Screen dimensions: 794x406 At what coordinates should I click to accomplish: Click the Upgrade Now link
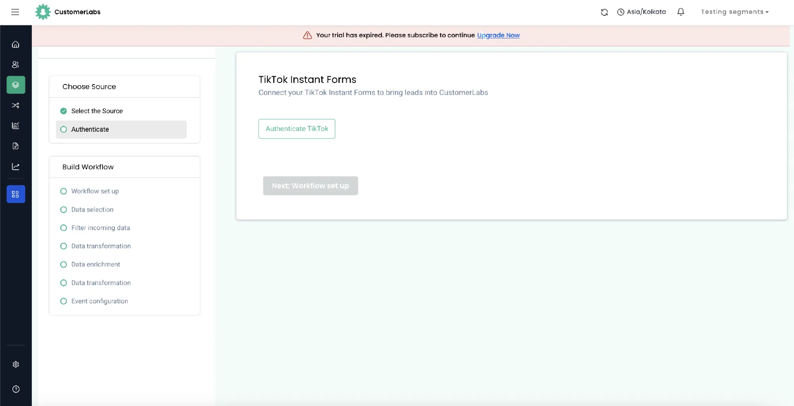498,35
